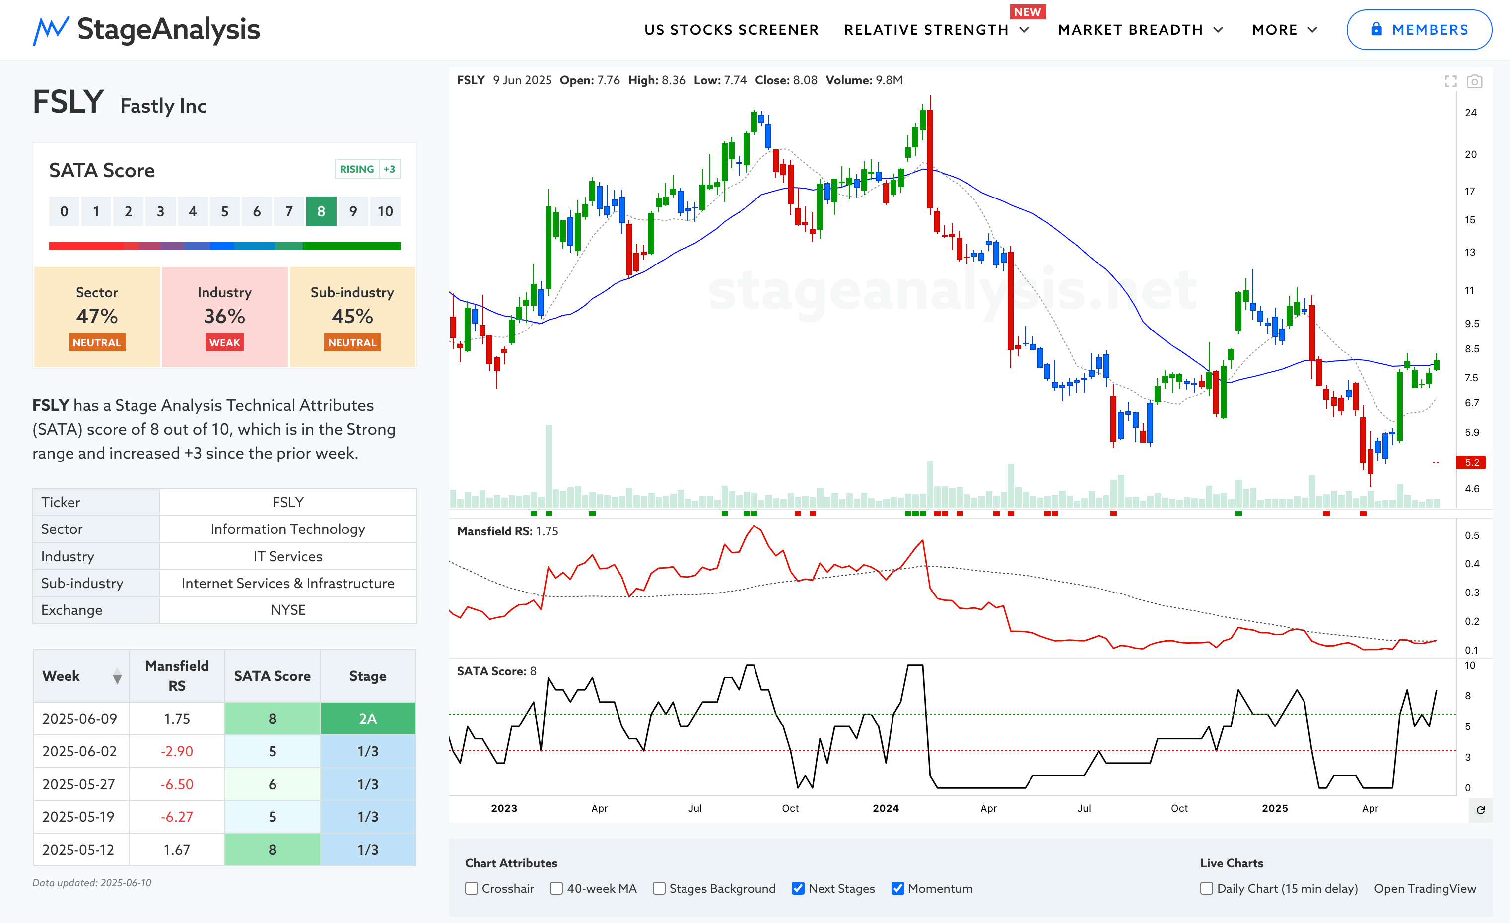Image resolution: width=1510 pixels, height=923 pixels.
Task: Click the StageAnalysis logo icon
Action: (x=51, y=30)
